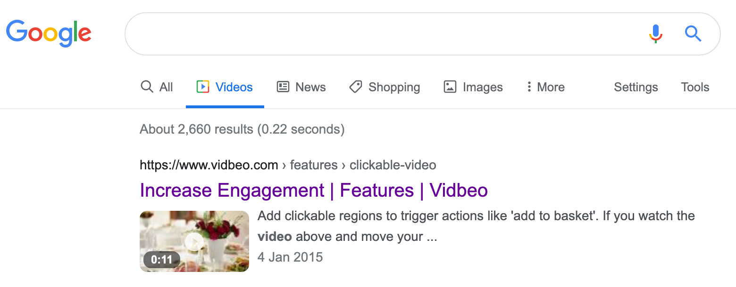Image resolution: width=736 pixels, height=287 pixels.
Task: Click the magnifying glass beside All
Action: coord(146,87)
